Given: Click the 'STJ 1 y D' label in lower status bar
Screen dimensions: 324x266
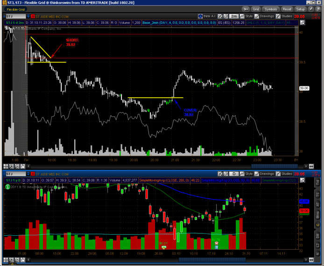Looking at the screenshot, I should point(13,180).
